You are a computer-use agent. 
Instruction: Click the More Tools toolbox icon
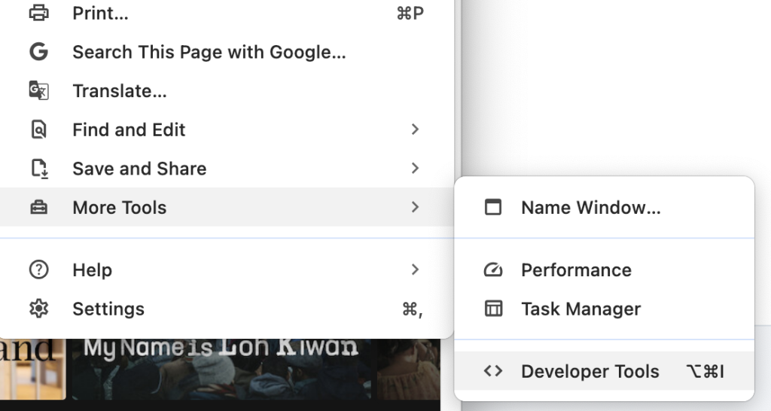39,208
